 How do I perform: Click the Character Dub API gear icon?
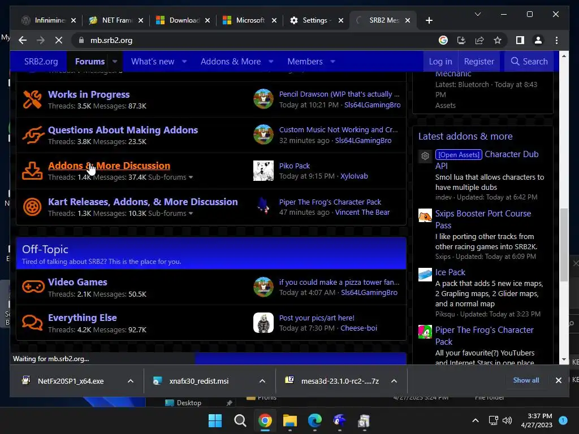pyautogui.click(x=425, y=156)
